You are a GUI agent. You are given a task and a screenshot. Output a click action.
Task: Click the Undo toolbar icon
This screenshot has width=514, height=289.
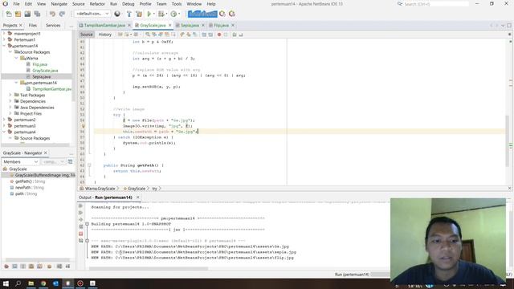pos(52,14)
